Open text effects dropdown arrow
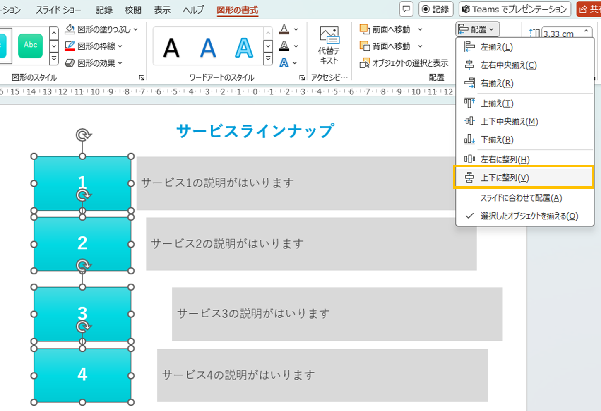 pos(295,63)
